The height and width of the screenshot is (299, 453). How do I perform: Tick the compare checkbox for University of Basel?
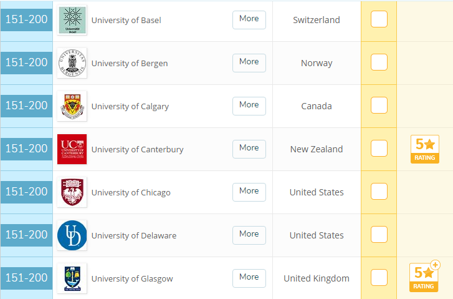coord(379,19)
